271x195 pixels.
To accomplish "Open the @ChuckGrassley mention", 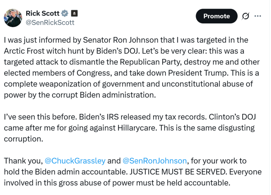I will click(75, 161).
